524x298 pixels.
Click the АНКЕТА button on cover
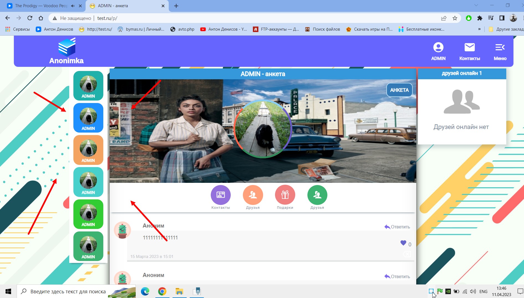[x=399, y=90]
